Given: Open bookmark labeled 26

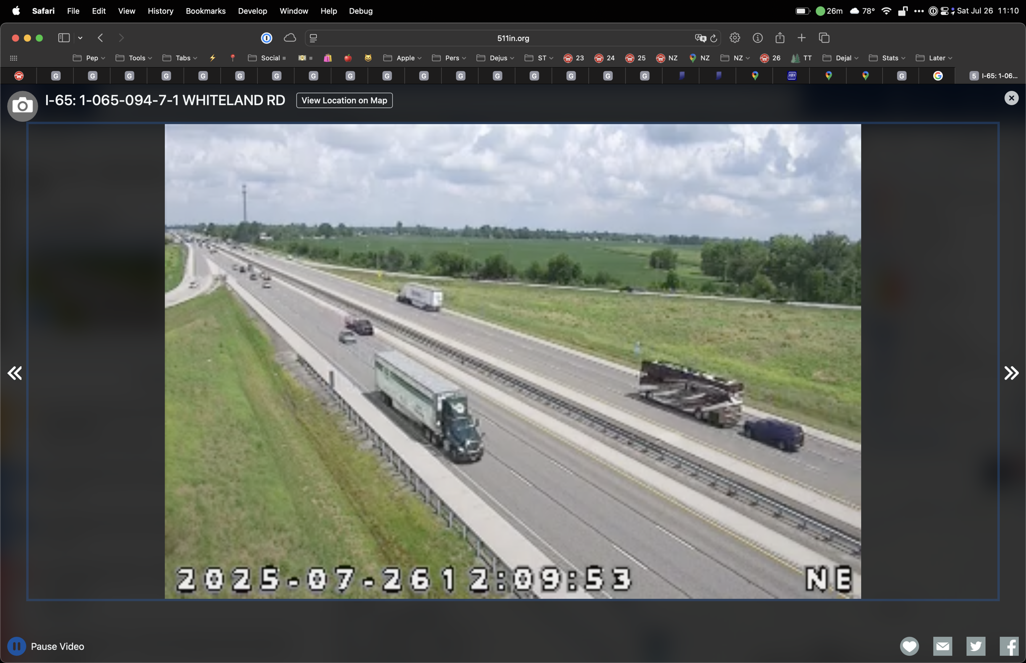Looking at the screenshot, I should click(x=770, y=58).
